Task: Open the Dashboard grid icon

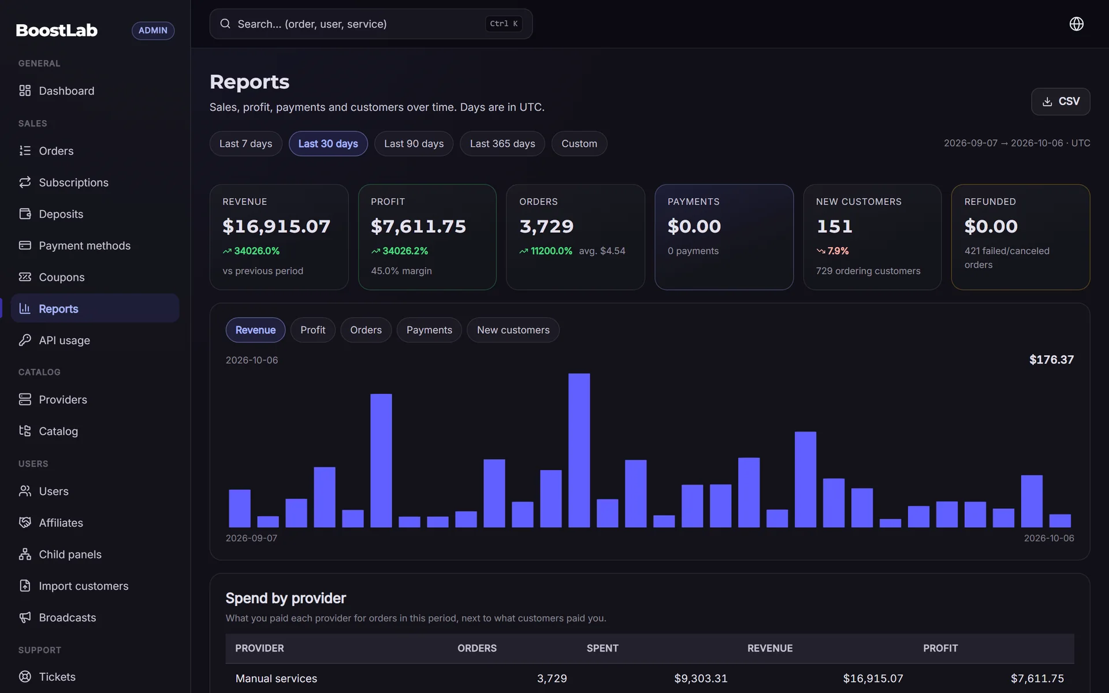Action: point(25,91)
